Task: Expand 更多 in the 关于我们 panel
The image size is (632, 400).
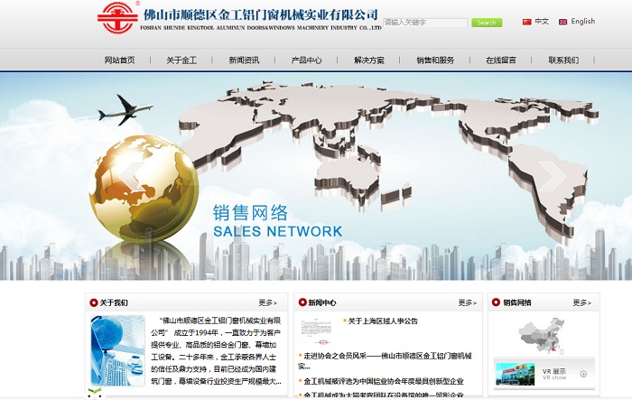Action: [x=268, y=302]
